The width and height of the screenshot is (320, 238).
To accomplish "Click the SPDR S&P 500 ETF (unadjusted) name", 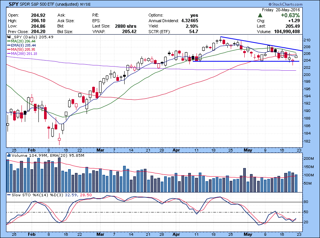I will click(x=49, y=4).
